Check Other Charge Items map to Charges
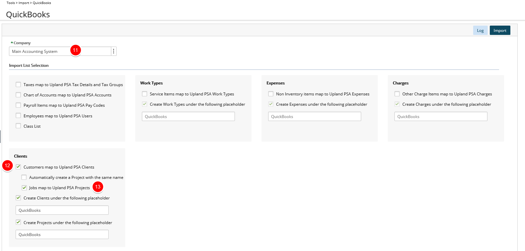 coord(397,94)
